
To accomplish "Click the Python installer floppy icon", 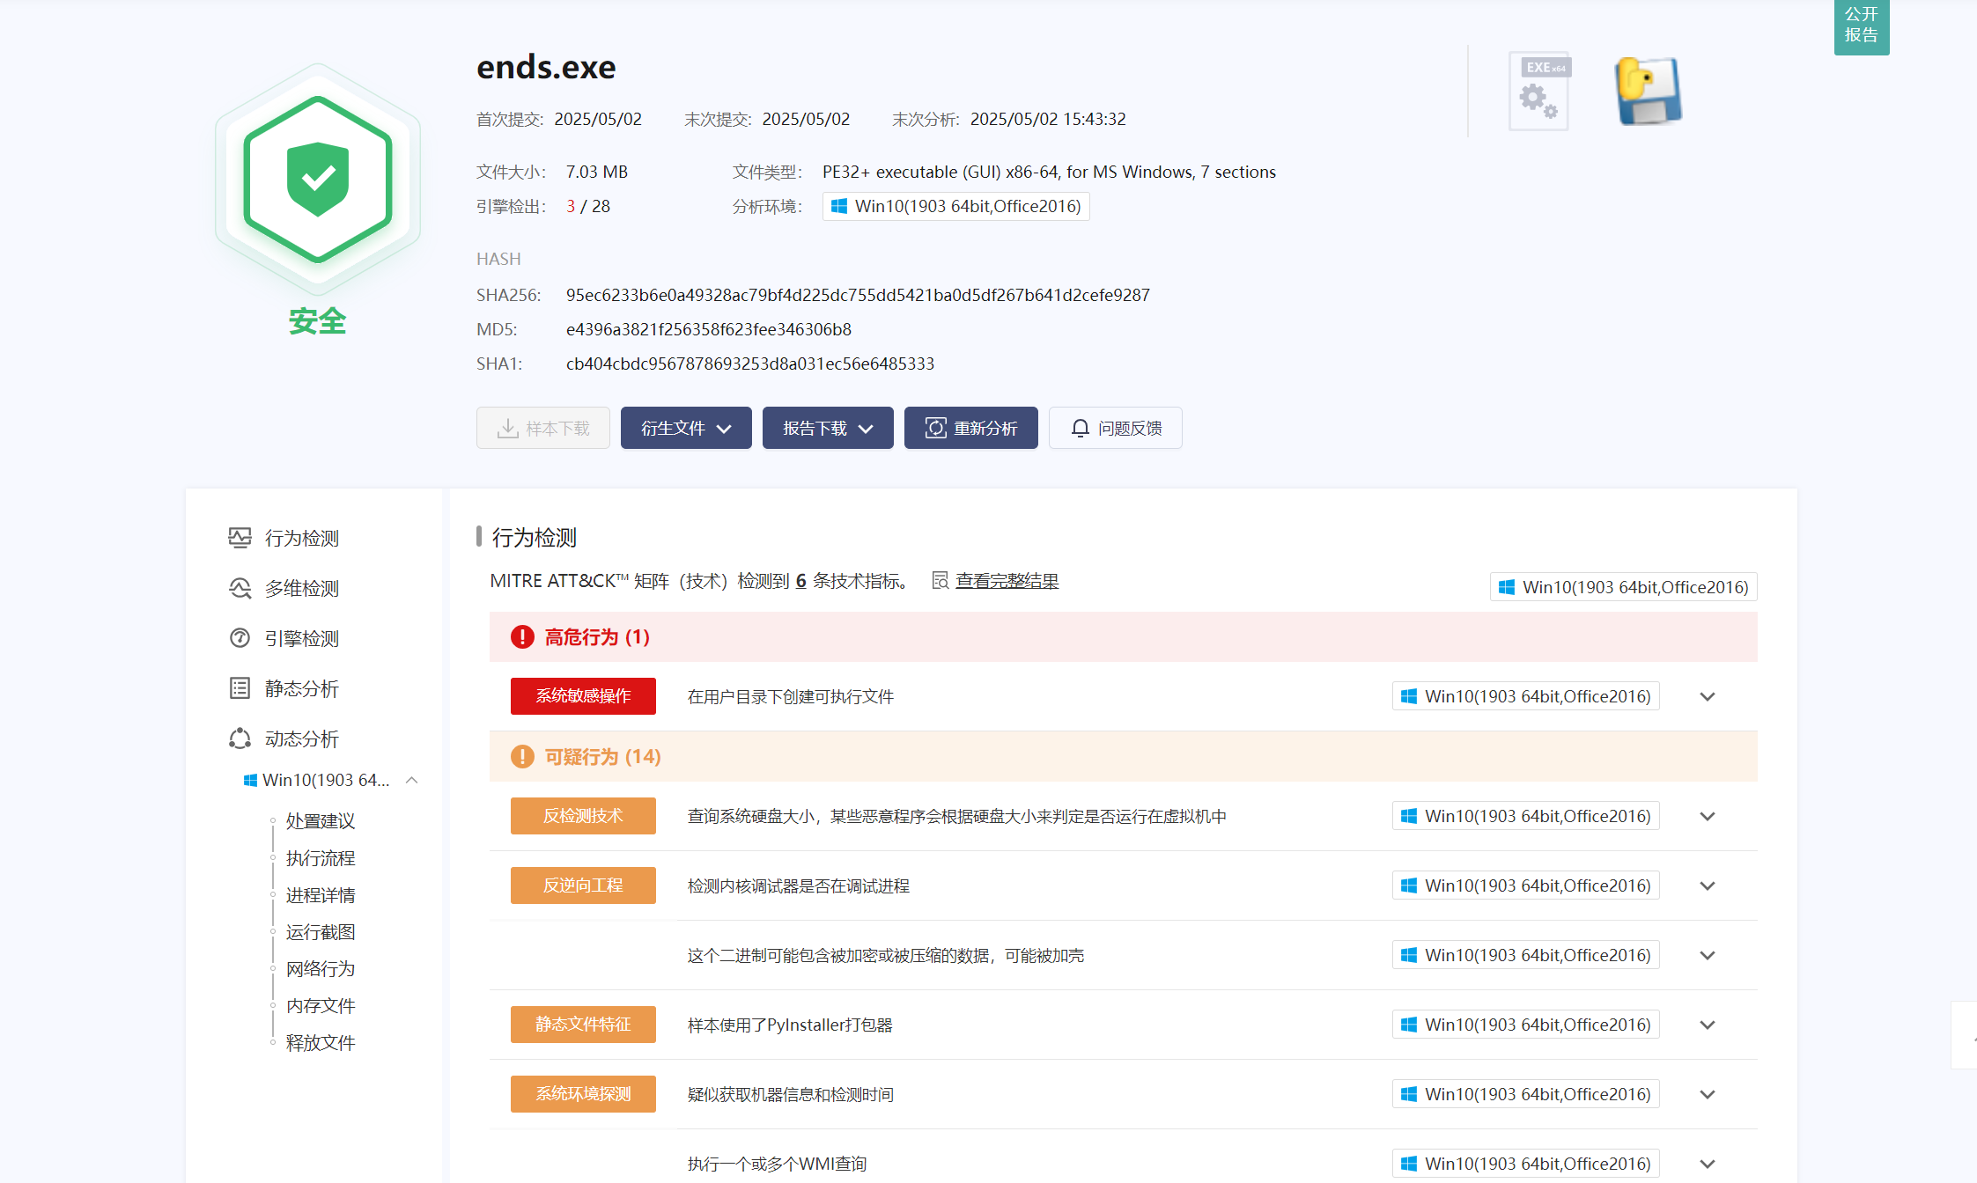I will click(x=1648, y=92).
